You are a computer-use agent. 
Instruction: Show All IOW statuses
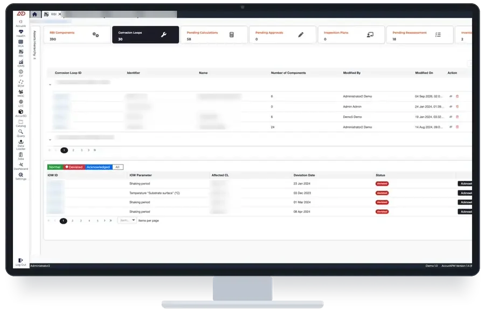[117, 167]
